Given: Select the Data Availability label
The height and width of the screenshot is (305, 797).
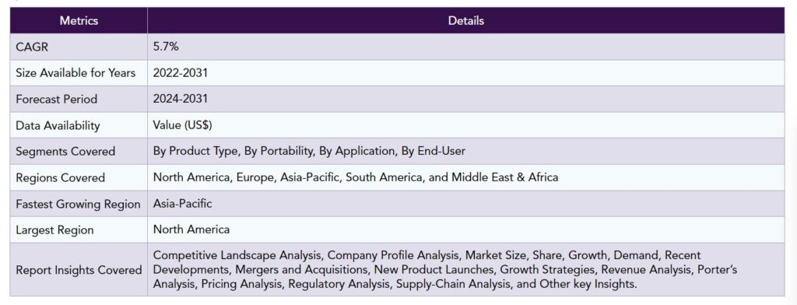Looking at the screenshot, I should [58, 125].
